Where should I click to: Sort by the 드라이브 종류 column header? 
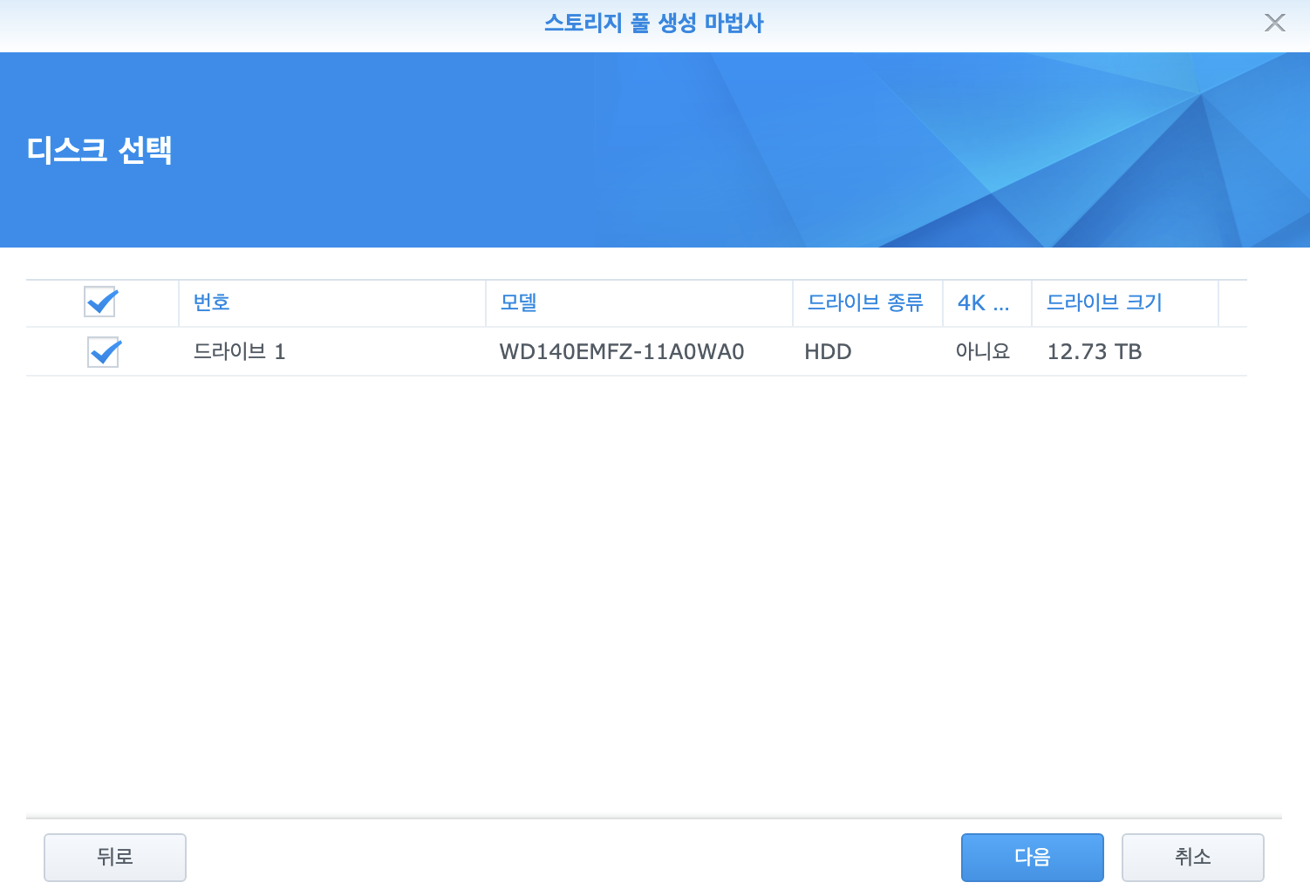(x=868, y=303)
